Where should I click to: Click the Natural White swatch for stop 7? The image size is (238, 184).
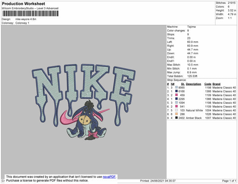pos(177,110)
